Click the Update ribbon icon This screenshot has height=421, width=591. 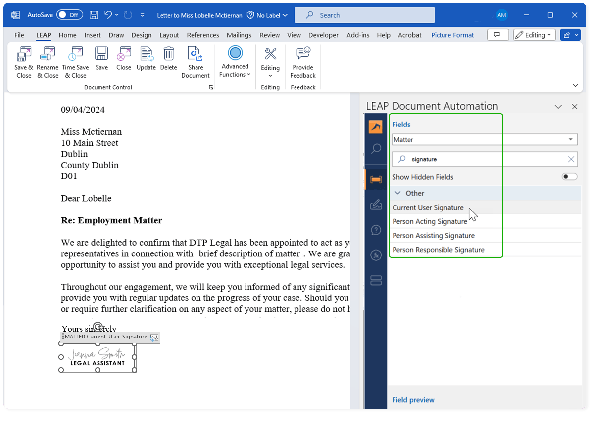(146, 59)
